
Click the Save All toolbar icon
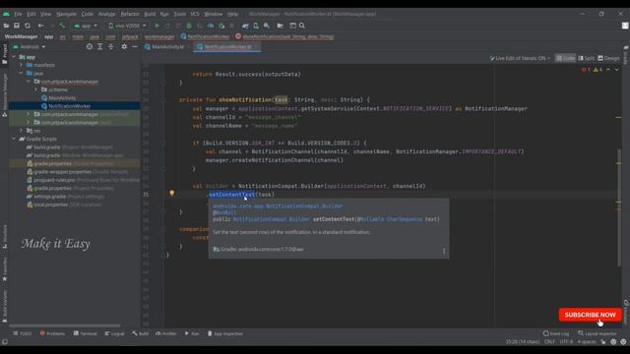point(17,26)
